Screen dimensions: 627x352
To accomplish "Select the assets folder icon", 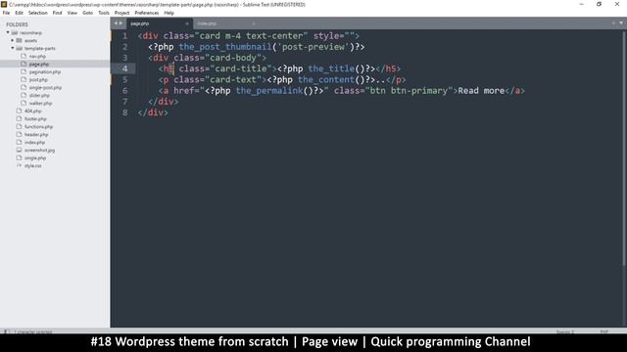I will click(20, 40).
